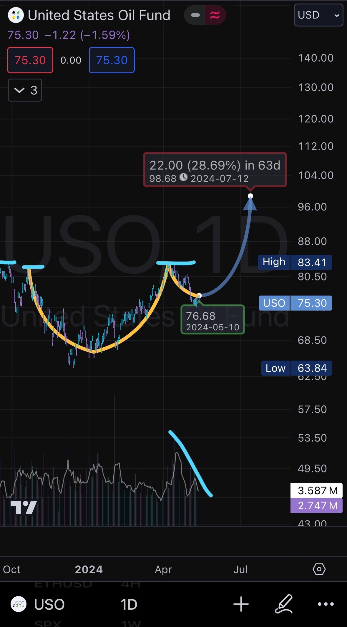347x627 pixels.
Task: Click the -1.22 (-1.59%) price change text
Action: point(87,35)
